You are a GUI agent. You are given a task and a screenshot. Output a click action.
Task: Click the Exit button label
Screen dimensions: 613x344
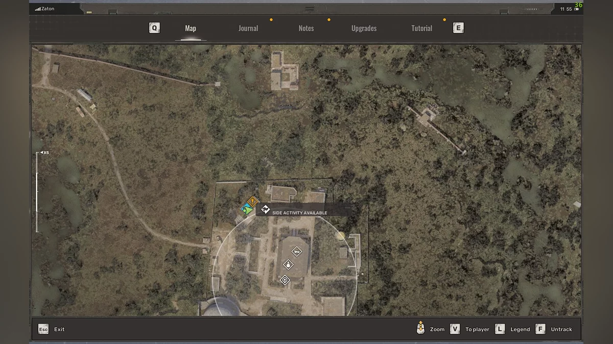point(59,329)
